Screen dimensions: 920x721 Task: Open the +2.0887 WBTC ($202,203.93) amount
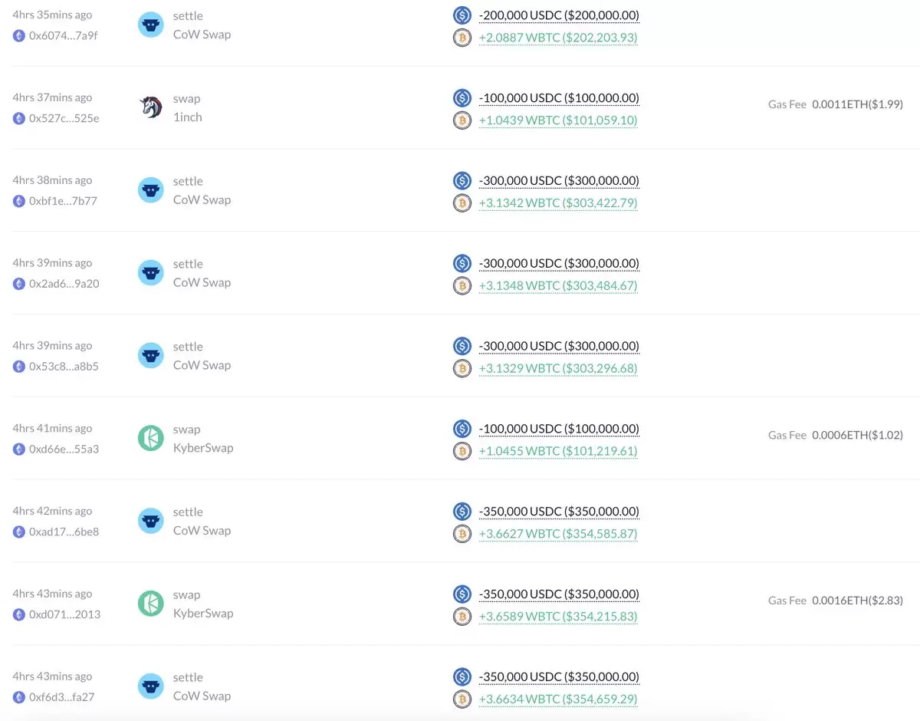(x=558, y=38)
